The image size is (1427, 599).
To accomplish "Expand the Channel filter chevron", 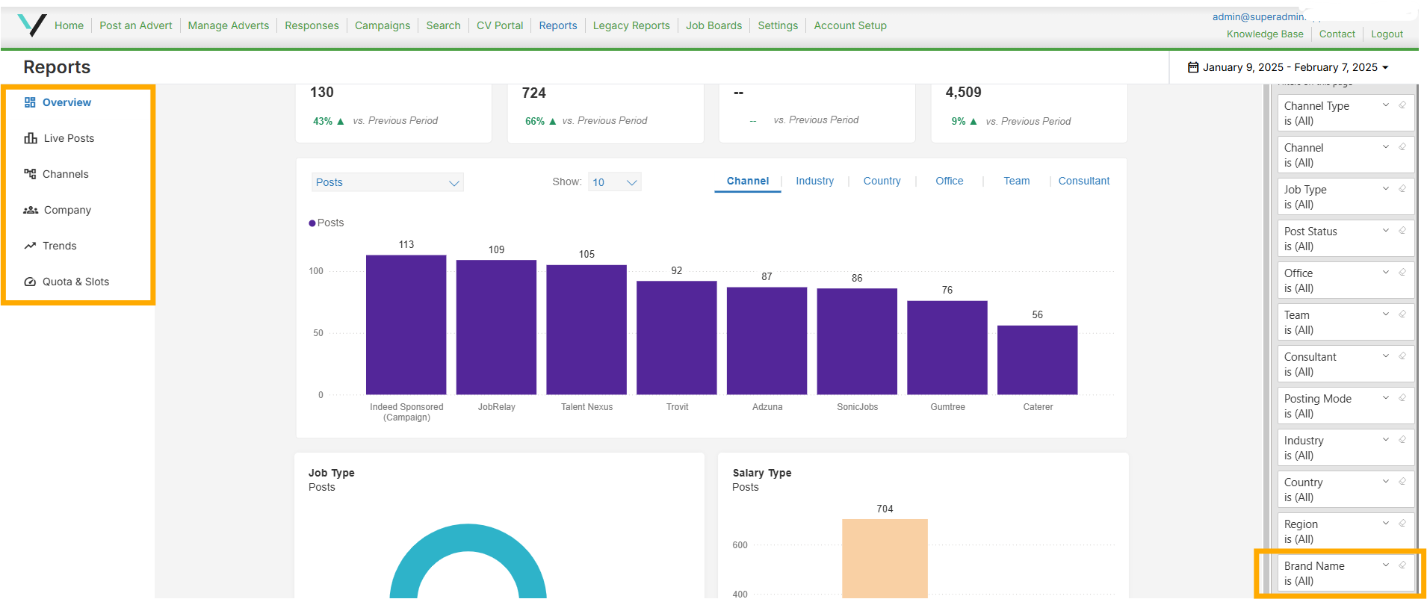I will coord(1386,147).
